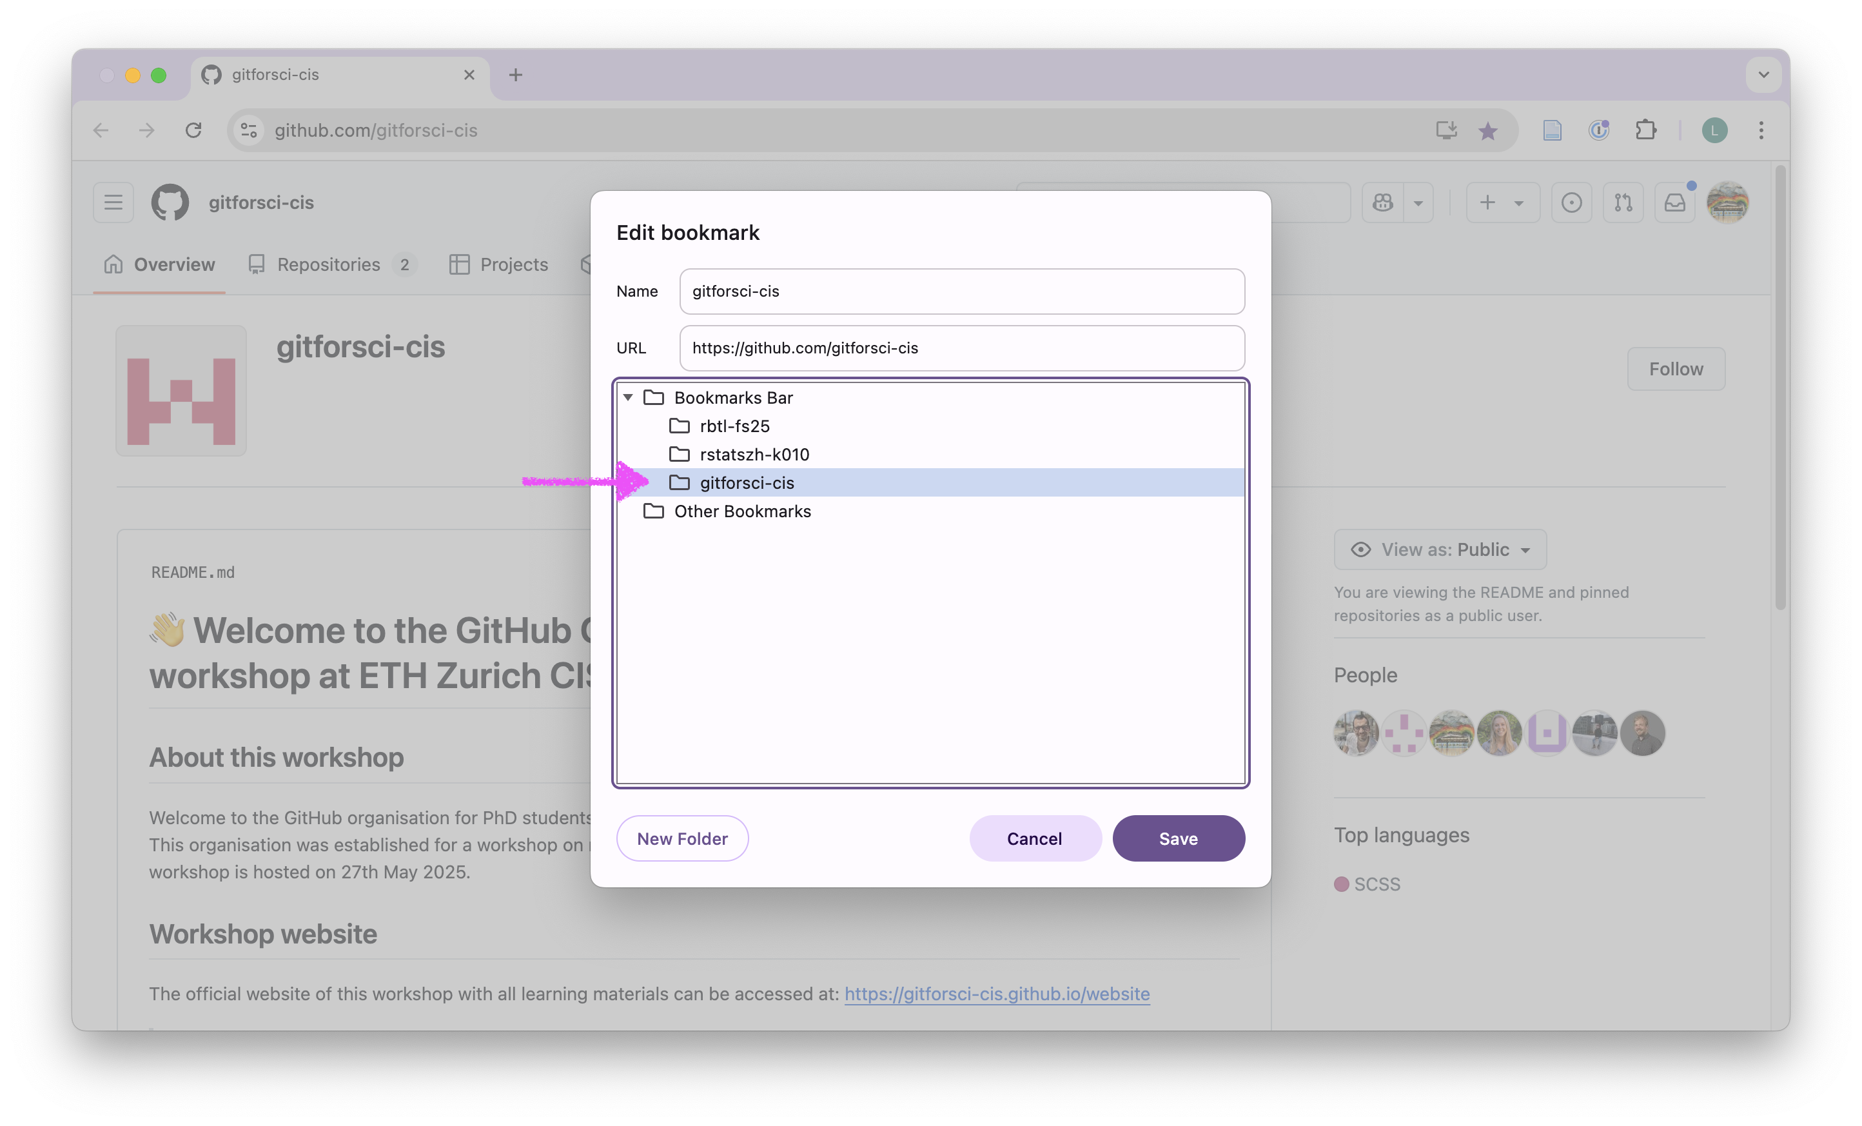Switch to the Repositories tab
This screenshot has height=1126, width=1862.
point(333,264)
